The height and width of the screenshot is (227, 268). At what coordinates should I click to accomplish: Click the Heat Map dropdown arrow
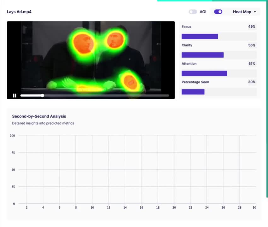[x=255, y=12]
